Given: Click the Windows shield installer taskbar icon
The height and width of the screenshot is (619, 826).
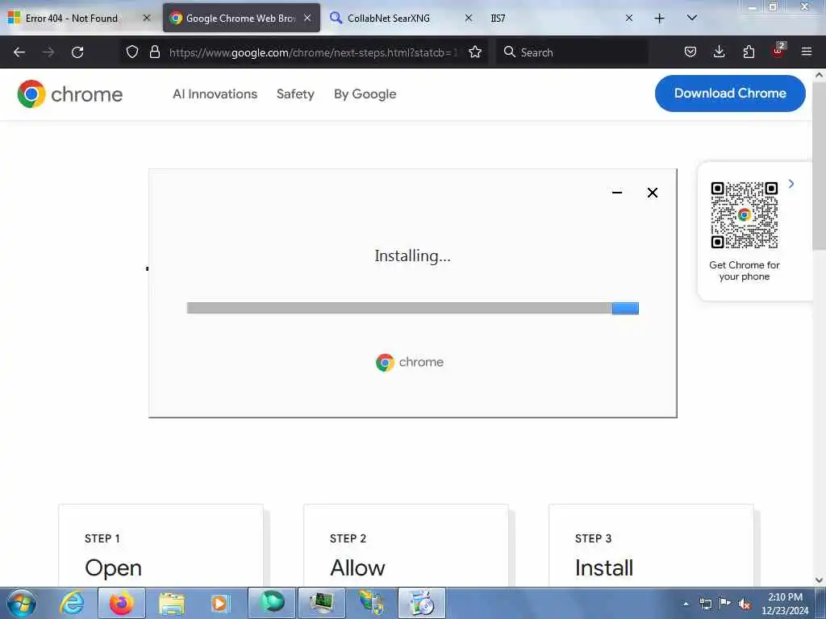Looking at the screenshot, I should pyautogui.click(x=371, y=603).
